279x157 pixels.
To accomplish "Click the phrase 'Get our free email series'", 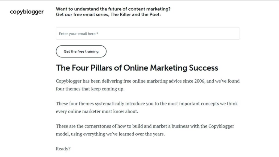I will tap(82, 15).
